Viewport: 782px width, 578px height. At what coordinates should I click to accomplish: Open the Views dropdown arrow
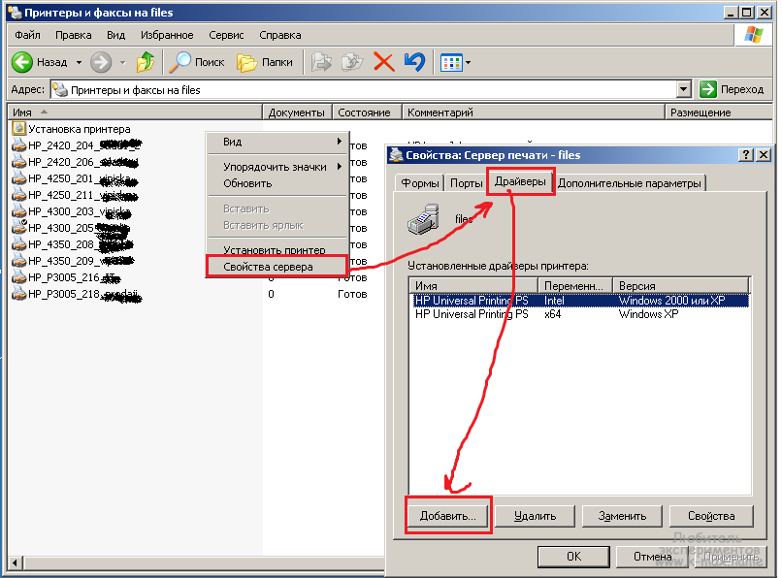tap(468, 63)
